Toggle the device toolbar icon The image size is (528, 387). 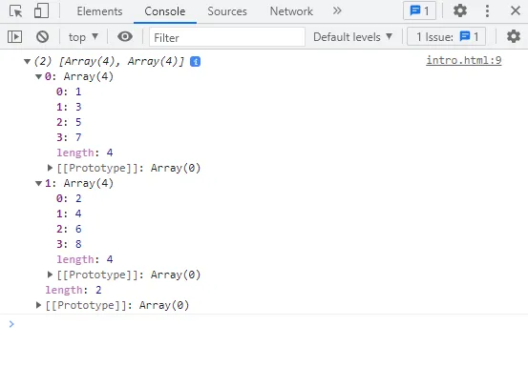point(41,10)
